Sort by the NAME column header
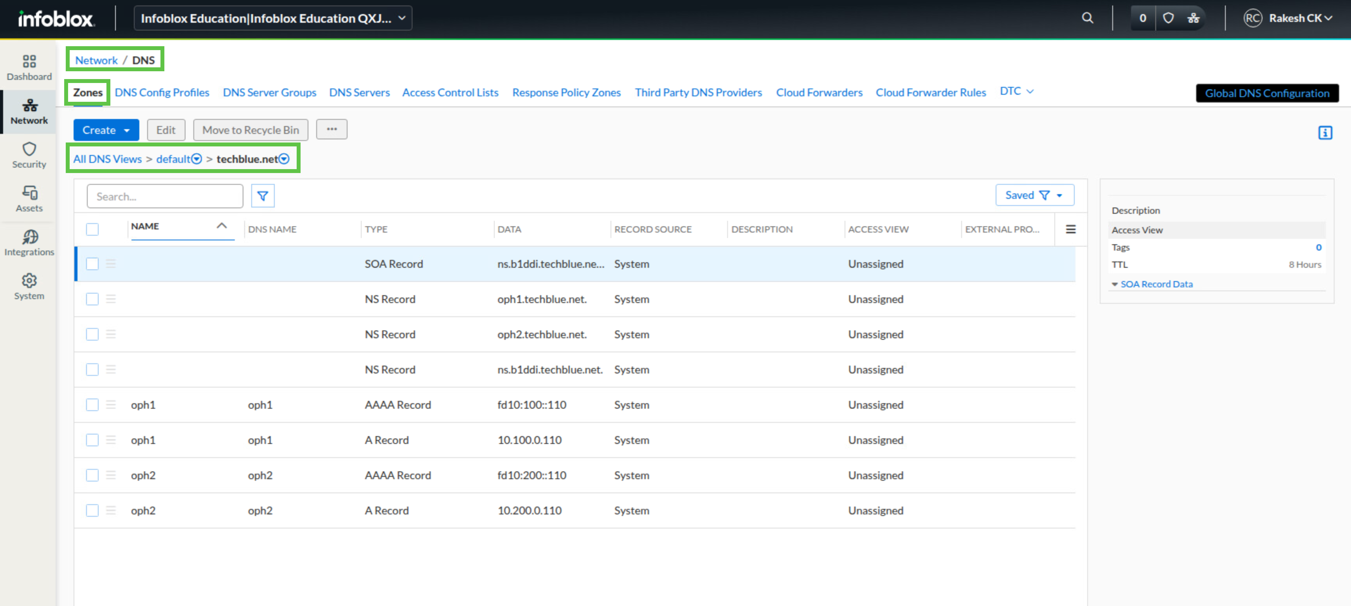Viewport: 1351px width, 606px height. click(145, 226)
